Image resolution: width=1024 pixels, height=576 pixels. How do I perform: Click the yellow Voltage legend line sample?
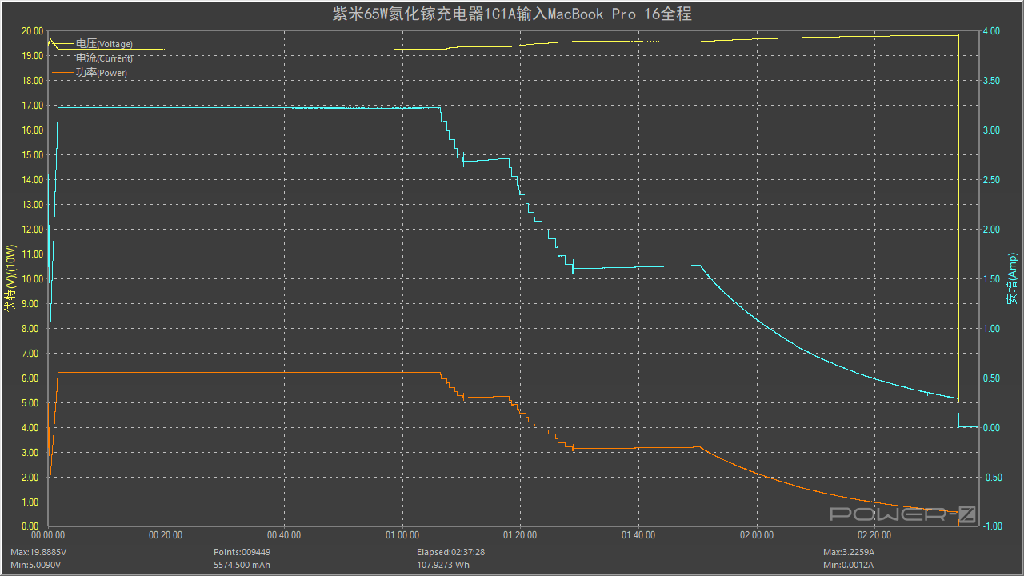click(62, 44)
